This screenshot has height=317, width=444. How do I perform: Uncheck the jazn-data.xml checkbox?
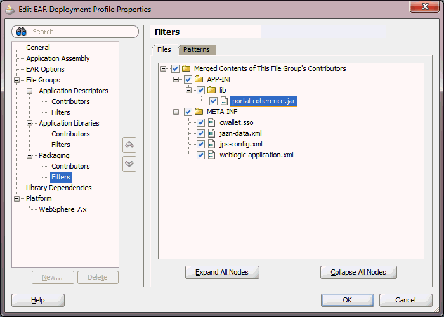tap(201, 133)
